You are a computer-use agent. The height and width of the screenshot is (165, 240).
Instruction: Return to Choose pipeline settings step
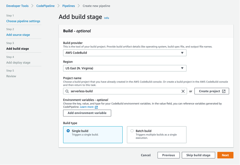23,21
